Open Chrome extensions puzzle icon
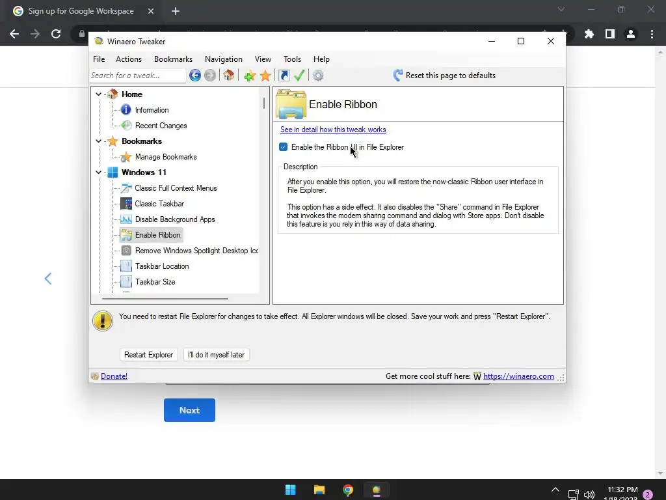666x500 pixels. (x=589, y=34)
